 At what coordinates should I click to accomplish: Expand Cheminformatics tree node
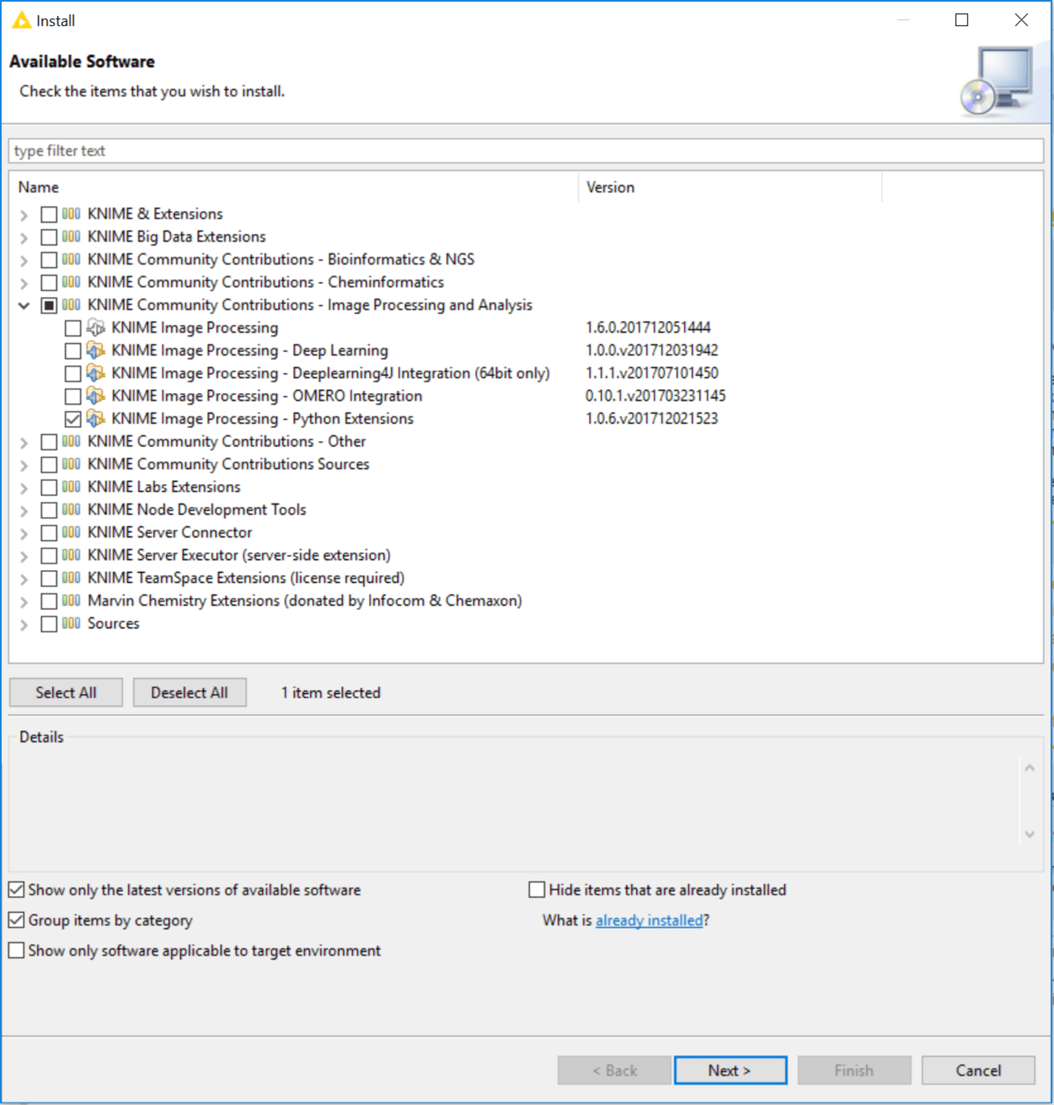tap(24, 283)
